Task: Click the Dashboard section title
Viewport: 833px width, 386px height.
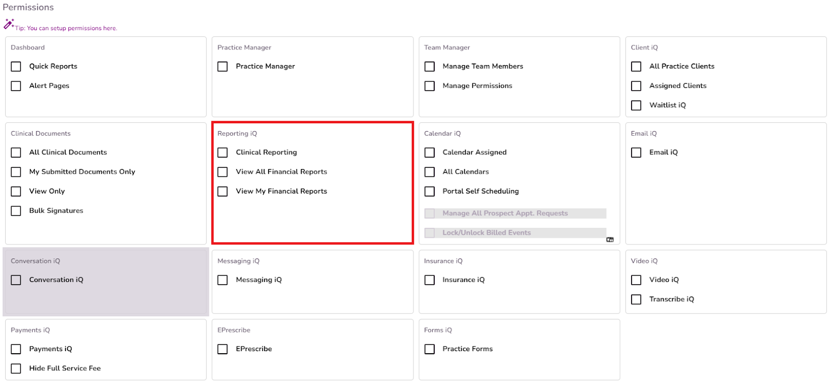Action: pos(28,47)
